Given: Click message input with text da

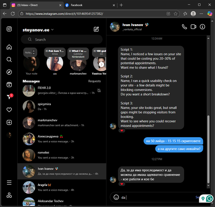Looking at the screenshot, I should click(x=156, y=198).
